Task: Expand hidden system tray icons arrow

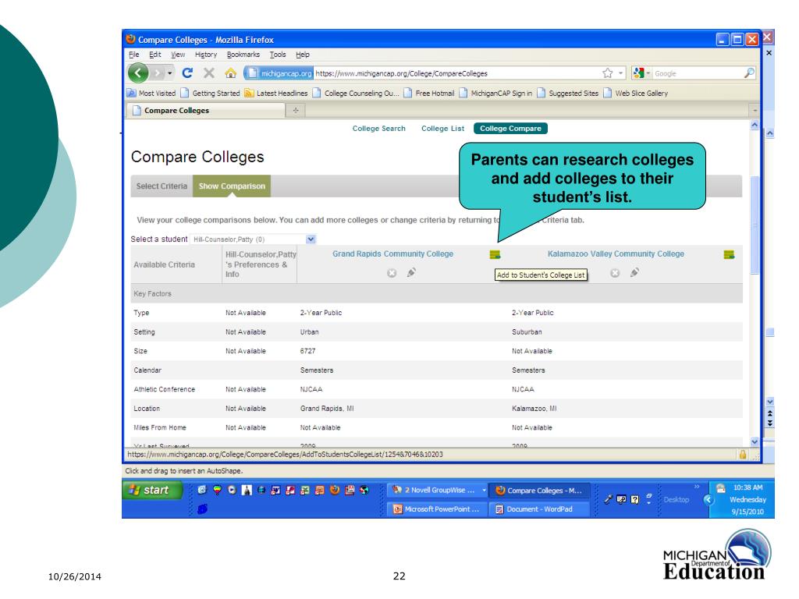Action: click(708, 500)
